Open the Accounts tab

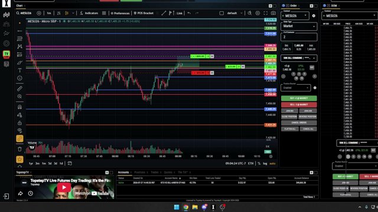tap(123, 173)
